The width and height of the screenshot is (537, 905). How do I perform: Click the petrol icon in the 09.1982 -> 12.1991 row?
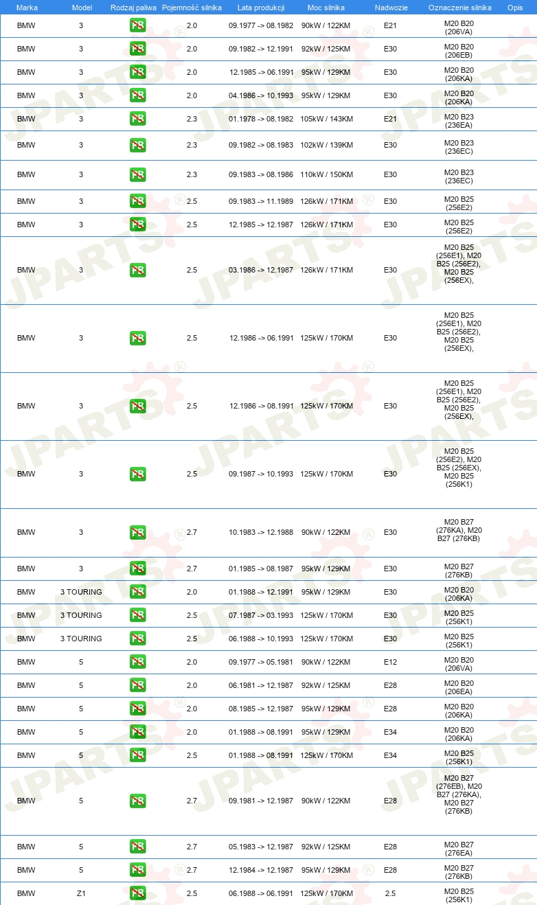pos(137,49)
